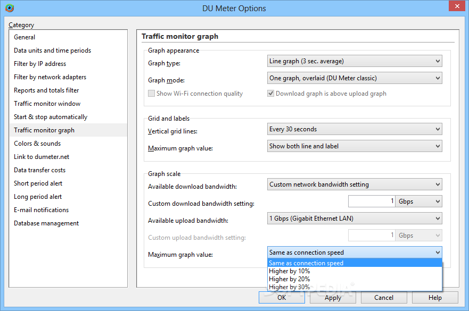Choose Higher by 30% option

click(355, 287)
